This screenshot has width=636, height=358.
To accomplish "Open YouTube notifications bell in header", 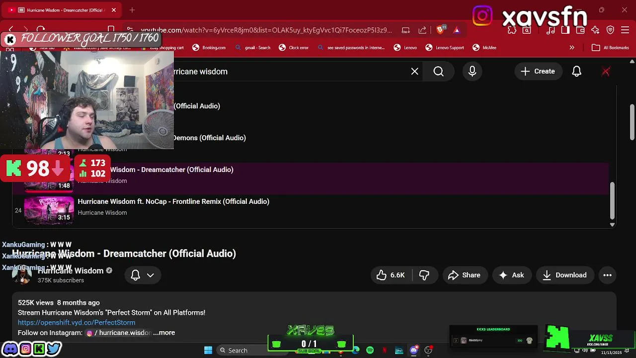I will coord(576,72).
